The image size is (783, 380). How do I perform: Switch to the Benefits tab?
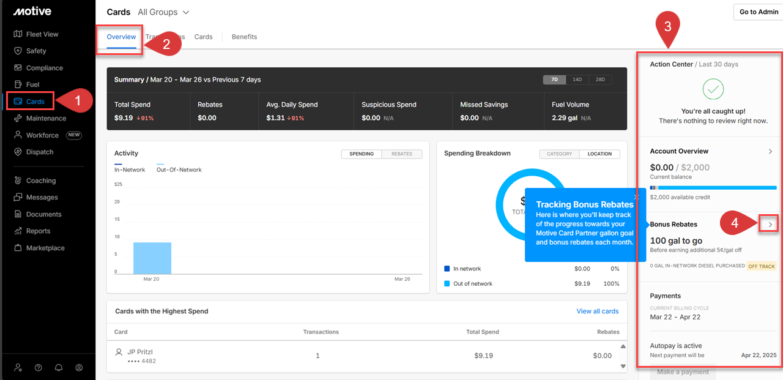[x=244, y=37]
